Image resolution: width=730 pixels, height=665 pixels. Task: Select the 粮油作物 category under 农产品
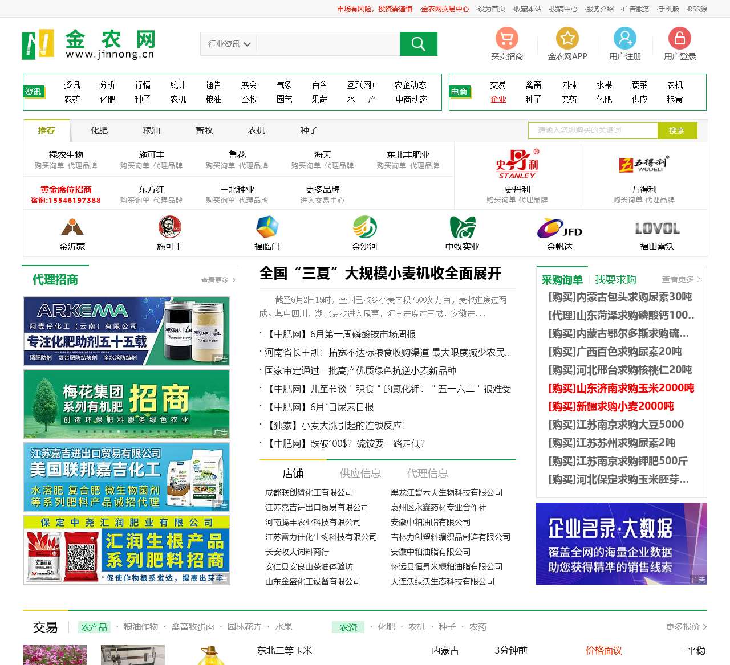coord(141,627)
